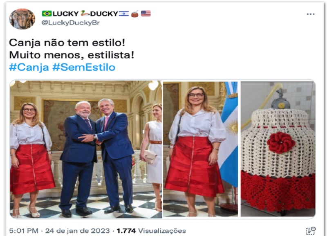Screen dimensions: 327x236
Task: Open the 1.774 Visualizações view count
Action: pyautogui.click(x=151, y=231)
